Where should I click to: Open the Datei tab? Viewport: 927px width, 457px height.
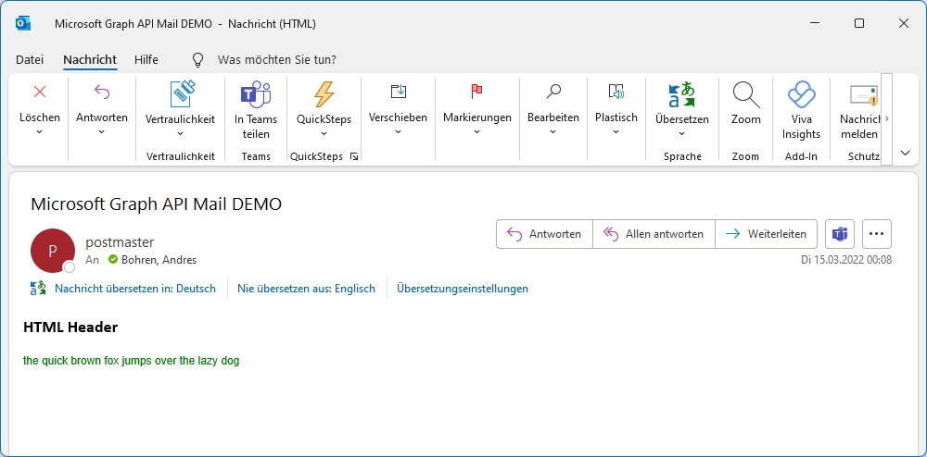pyautogui.click(x=30, y=59)
